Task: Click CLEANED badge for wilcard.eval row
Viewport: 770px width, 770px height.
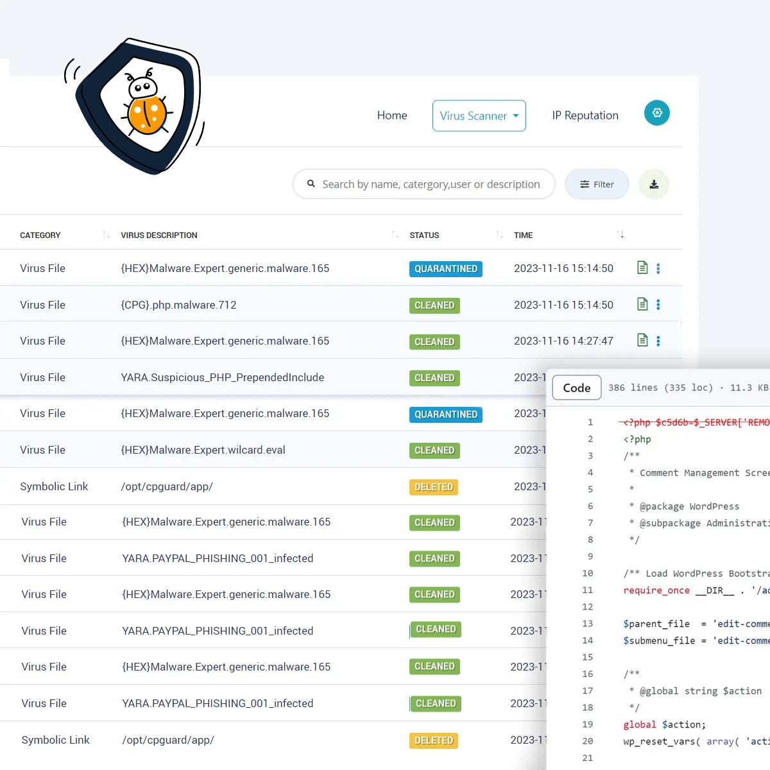Action: [x=434, y=450]
